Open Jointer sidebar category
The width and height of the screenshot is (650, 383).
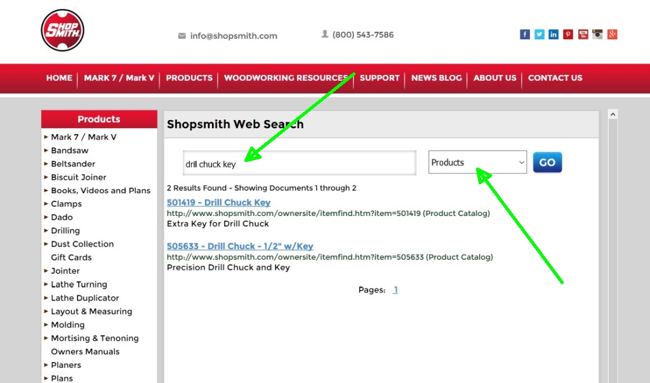(65, 271)
